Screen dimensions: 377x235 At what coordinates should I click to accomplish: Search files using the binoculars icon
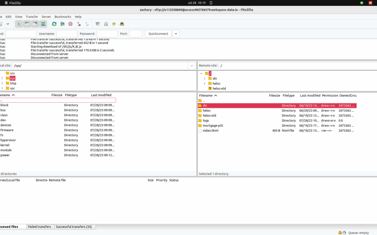[122, 24]
